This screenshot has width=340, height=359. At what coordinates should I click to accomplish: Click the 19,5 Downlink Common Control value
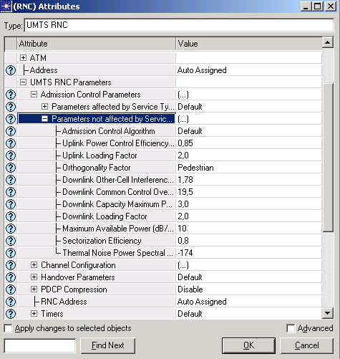point(185,192)
